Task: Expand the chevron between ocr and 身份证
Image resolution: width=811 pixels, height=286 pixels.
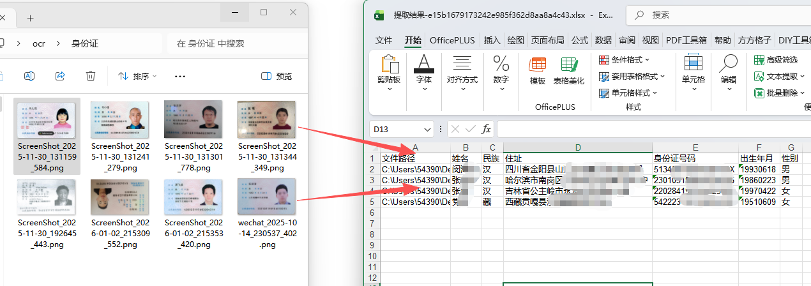Action: coord(58,43)
